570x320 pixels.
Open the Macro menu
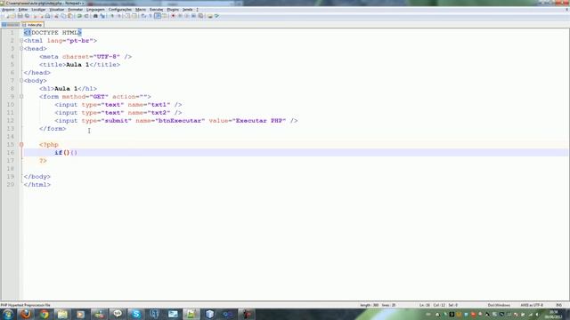coord(141,10)
